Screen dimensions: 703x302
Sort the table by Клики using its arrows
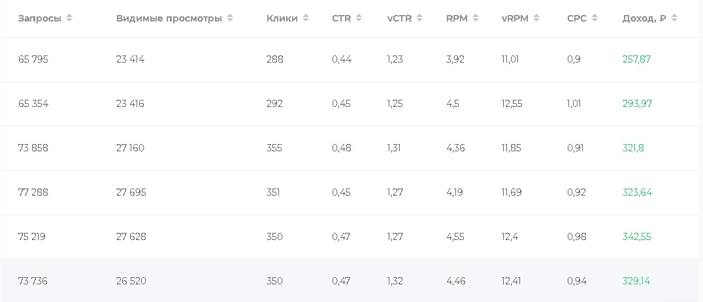pyautogui.click(x=306, y=18)
